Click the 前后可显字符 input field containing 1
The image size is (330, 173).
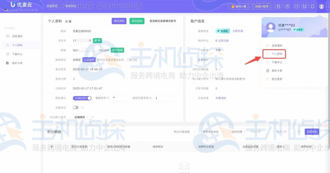coord(163,98)
